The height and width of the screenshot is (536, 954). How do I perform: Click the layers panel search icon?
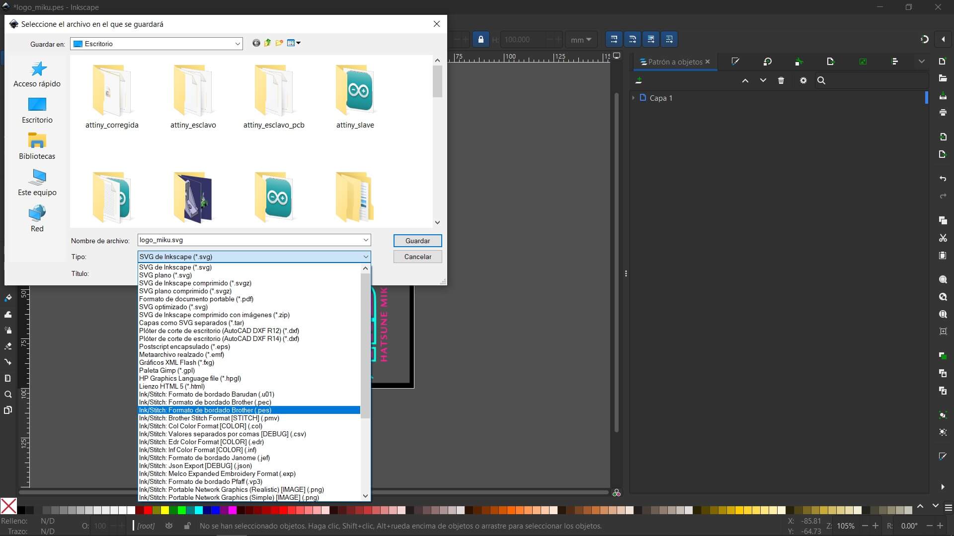click(x=821, y=80)
